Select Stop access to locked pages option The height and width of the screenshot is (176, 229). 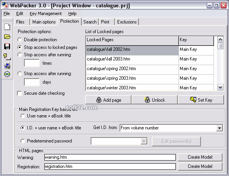[x=20, y=47]
